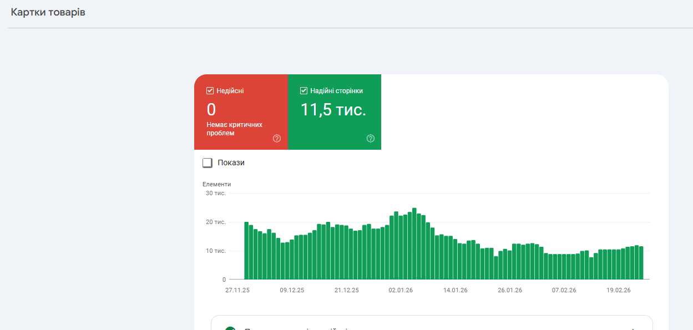Click the 07.02.26 date label
Image resolution: width=693 pixels, height=330 pixels.
pos(564,290)
